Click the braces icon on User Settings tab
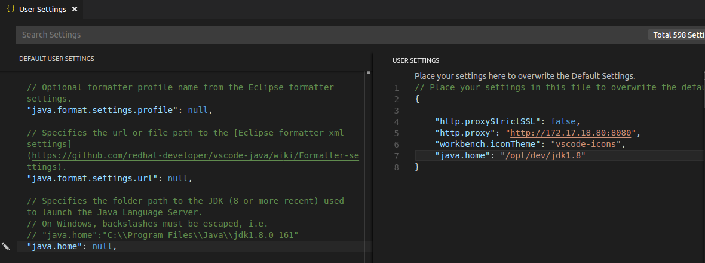Image resolution: width=705 pixels, height=263 pixels. point(11,9)
